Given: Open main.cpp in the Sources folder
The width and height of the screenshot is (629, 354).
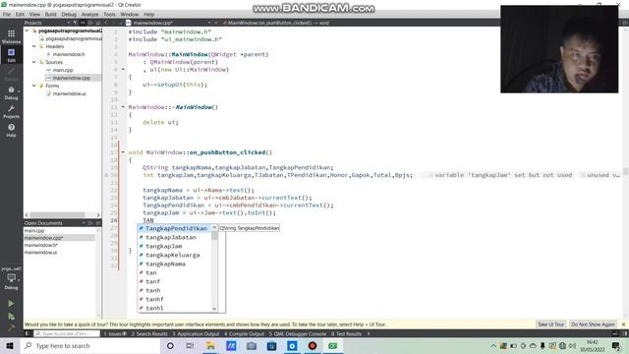Looking at the screenshot, I should (62, 70).
